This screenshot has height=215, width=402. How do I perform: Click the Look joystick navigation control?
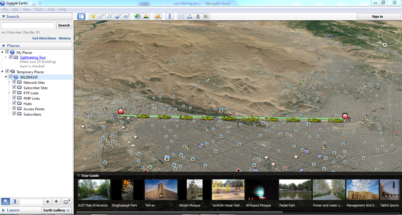point(389,35)
